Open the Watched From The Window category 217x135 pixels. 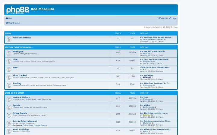pos(19,47)
